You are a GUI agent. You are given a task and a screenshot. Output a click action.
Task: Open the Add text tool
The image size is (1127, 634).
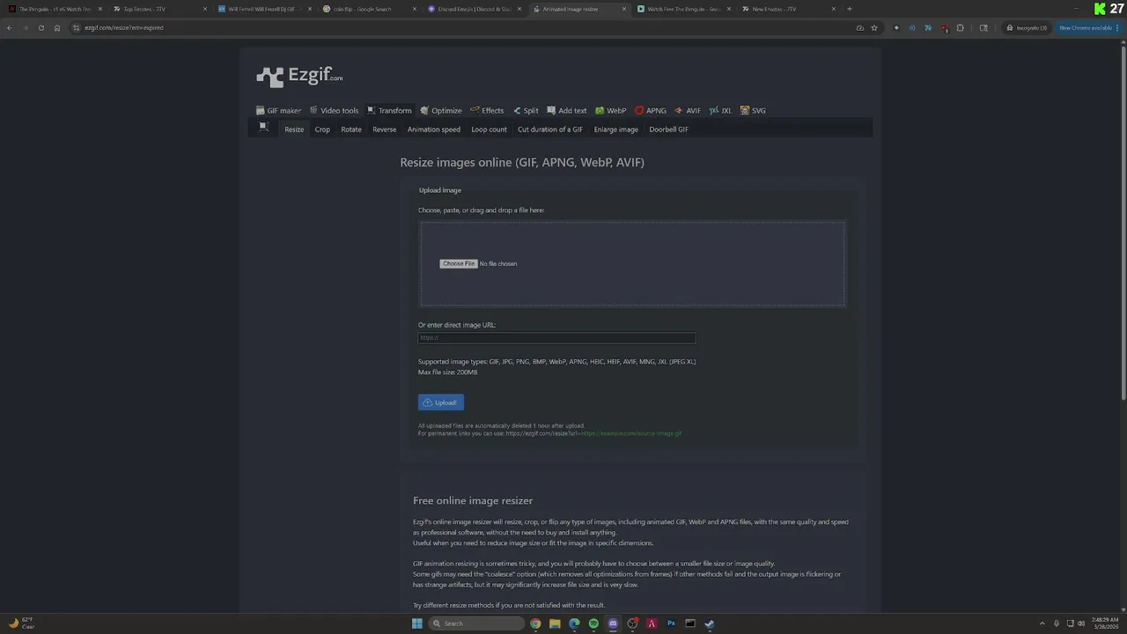point(566,111)
